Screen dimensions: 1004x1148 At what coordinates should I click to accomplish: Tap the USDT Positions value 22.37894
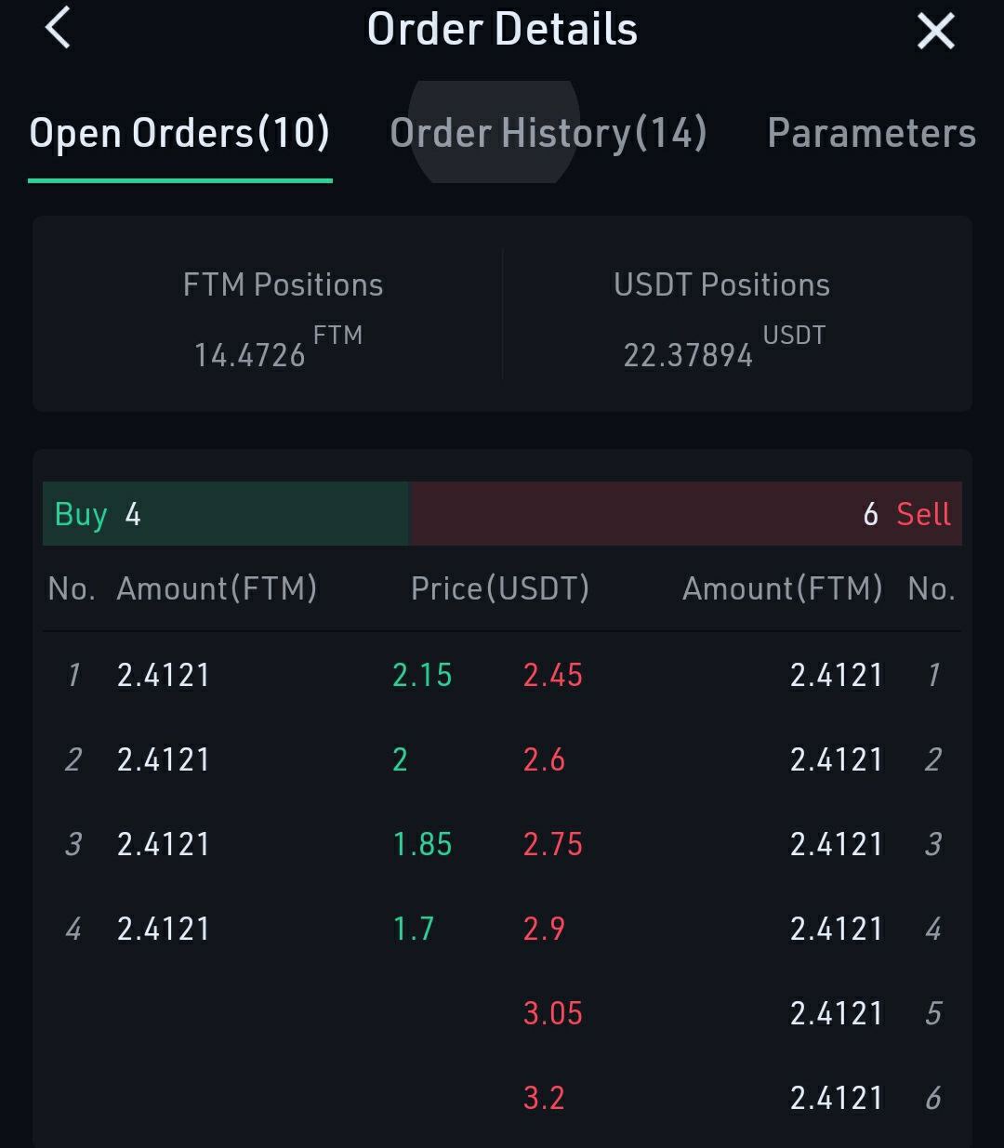(x=688, y=355)
